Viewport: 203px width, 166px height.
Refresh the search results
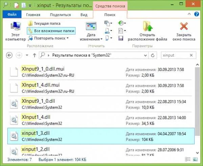(x=153, y=55)
